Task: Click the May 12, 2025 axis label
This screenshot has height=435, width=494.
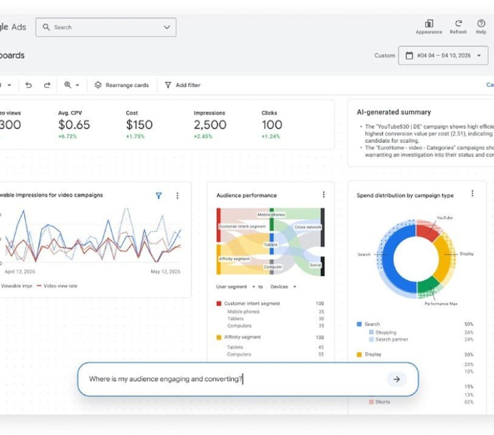Action: (165, 272)
